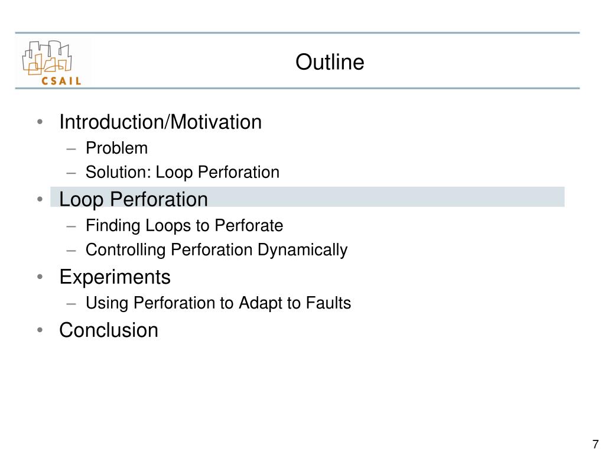Click bullet point beside Experiments
The image size is (605, 454).
[x=40, y=277]
